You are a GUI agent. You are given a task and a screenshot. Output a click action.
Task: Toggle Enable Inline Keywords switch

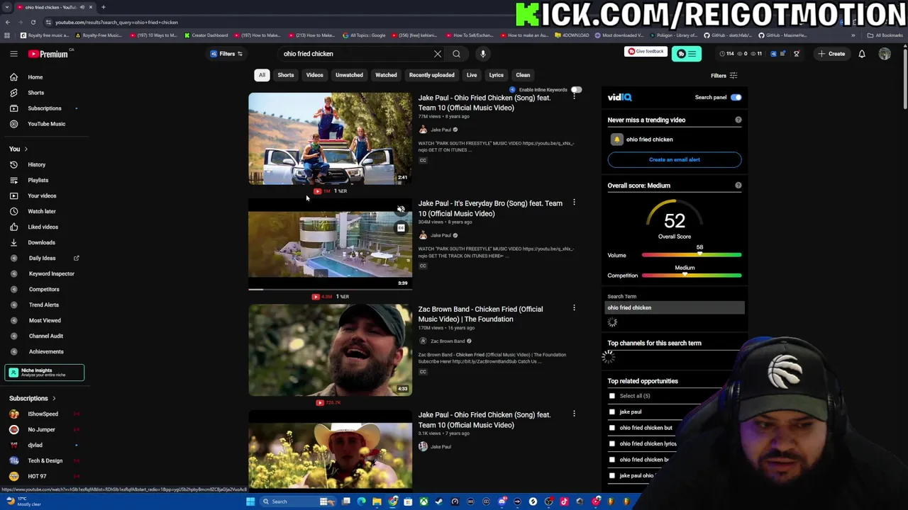click(576, 90)
